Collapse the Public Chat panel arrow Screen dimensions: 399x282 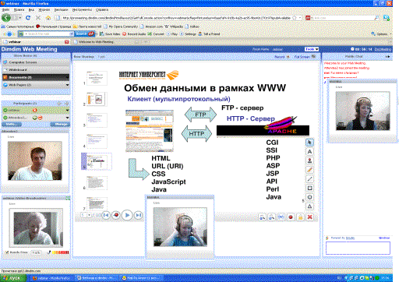388,56
